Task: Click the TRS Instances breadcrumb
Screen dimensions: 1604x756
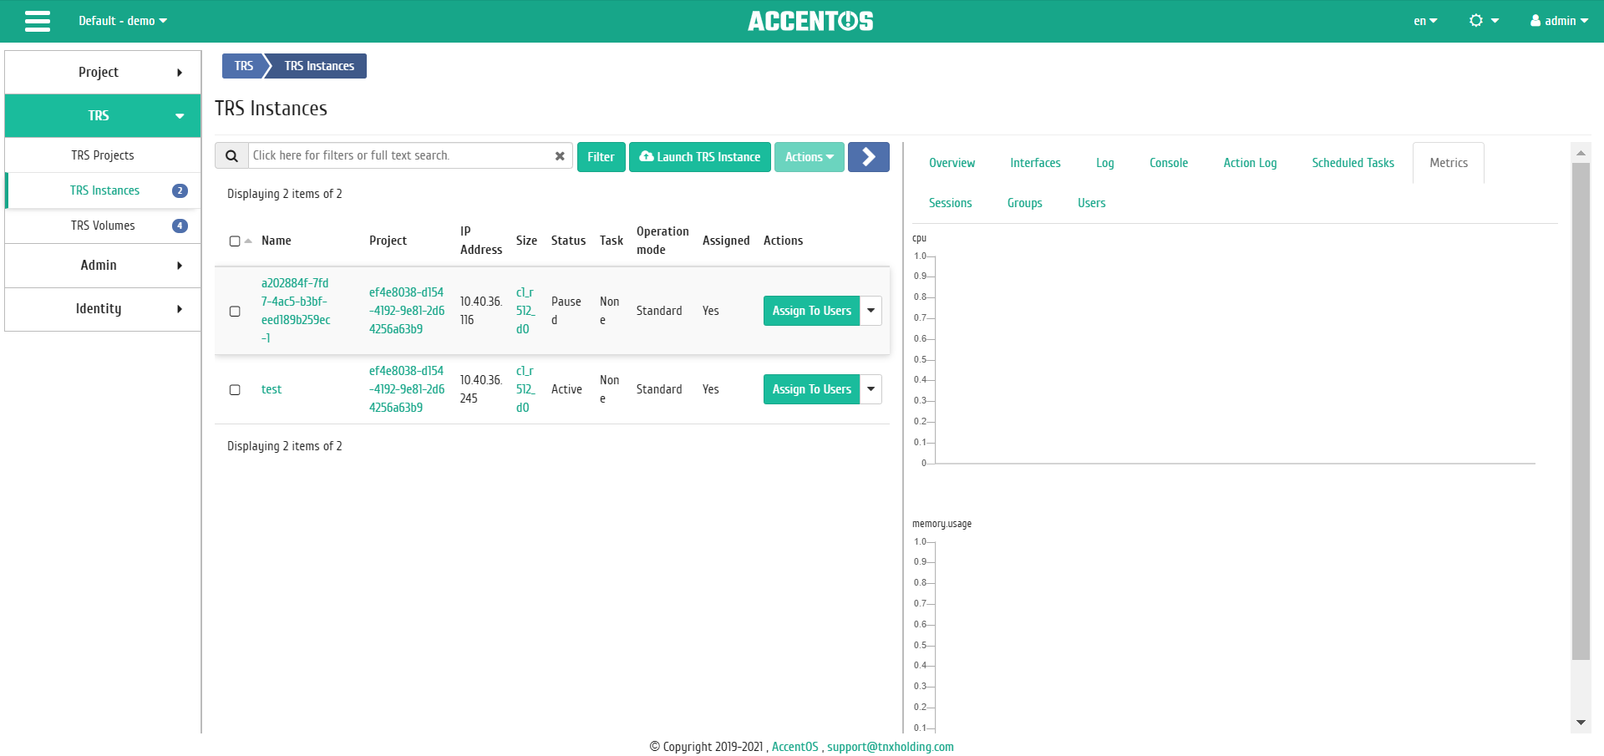Action: tap(319, 66)
